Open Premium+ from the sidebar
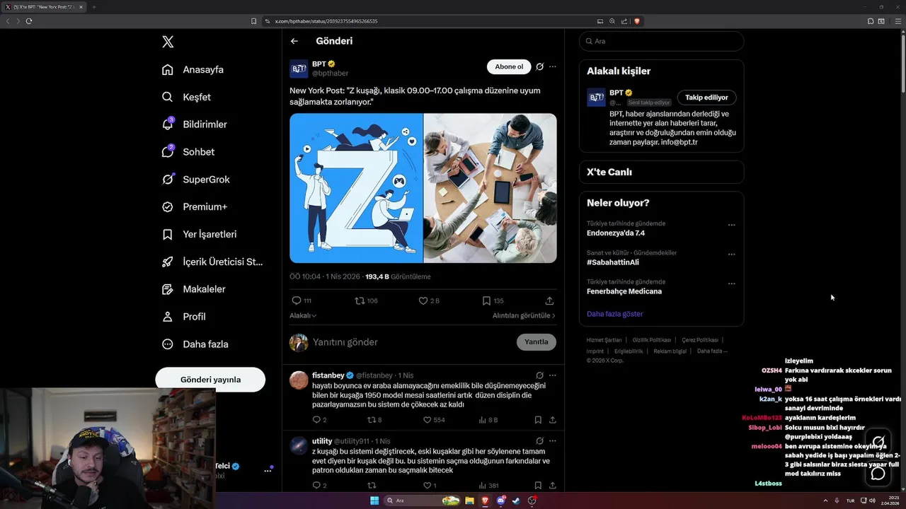 (x=195, y=207)
